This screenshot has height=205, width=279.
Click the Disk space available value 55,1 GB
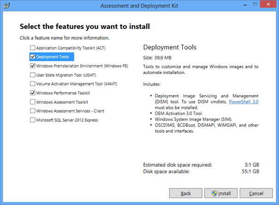[250, 171]
